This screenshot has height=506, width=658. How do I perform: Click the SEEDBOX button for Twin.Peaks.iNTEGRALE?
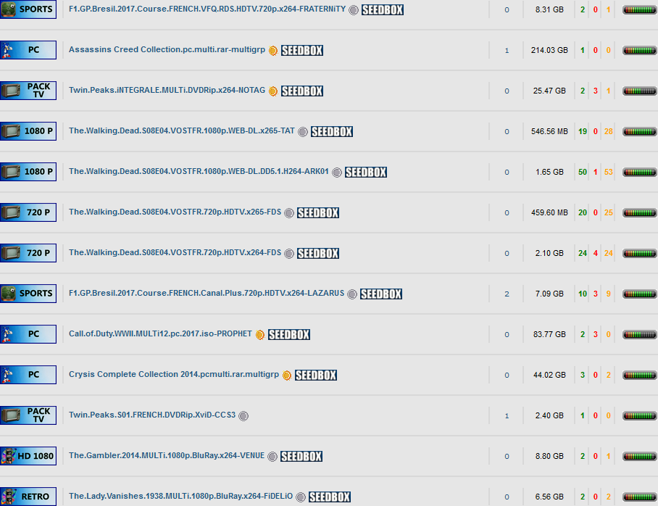click(x=302, y=91)
